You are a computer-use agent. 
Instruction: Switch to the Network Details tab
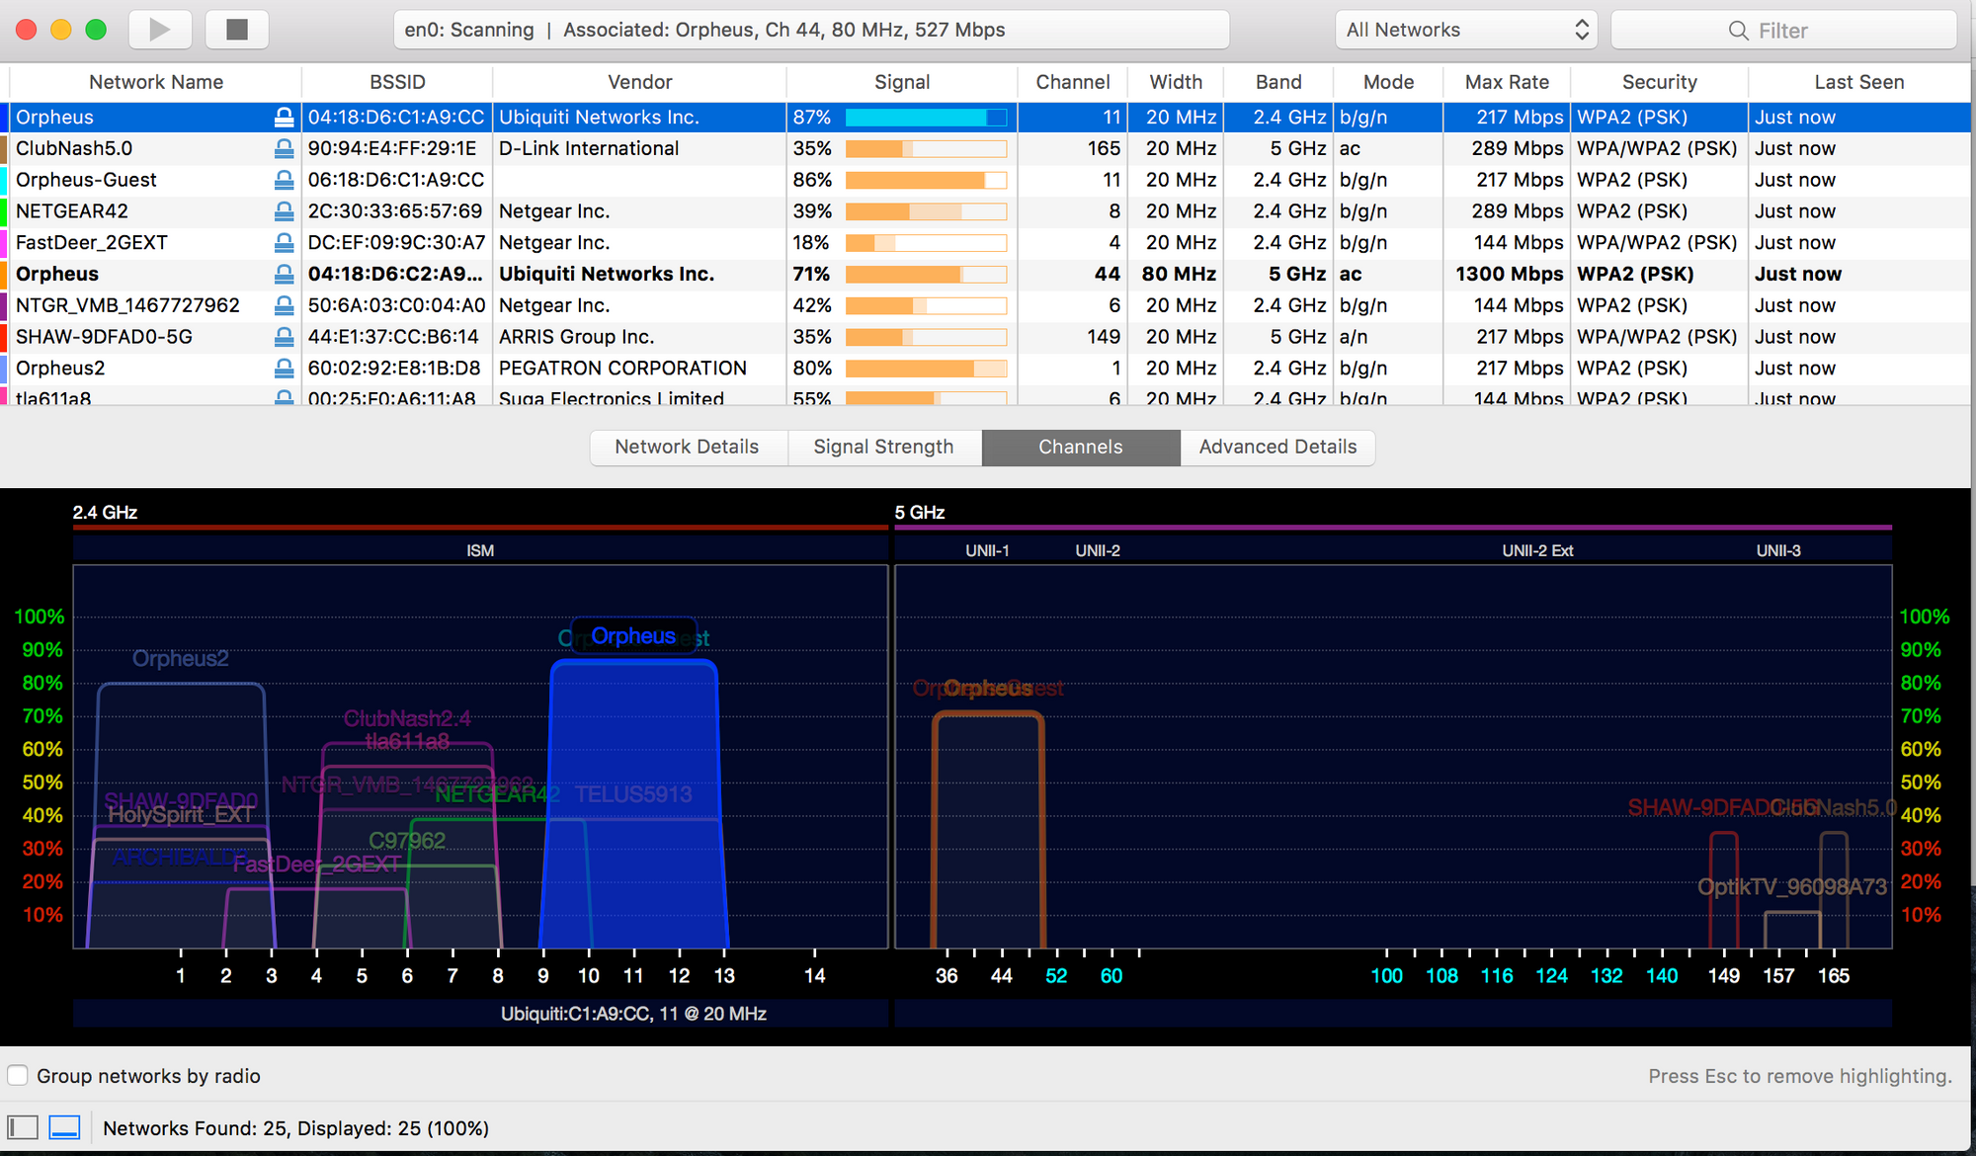point(687,447)
